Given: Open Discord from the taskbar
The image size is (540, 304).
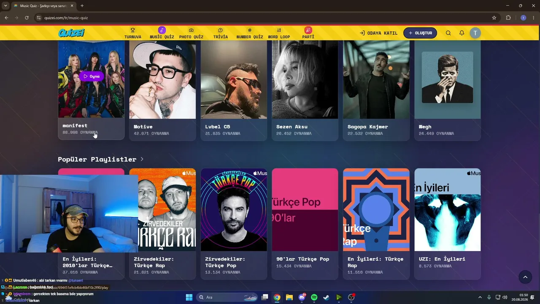Looking at the screenshot, I should click(x=302, y=297).
